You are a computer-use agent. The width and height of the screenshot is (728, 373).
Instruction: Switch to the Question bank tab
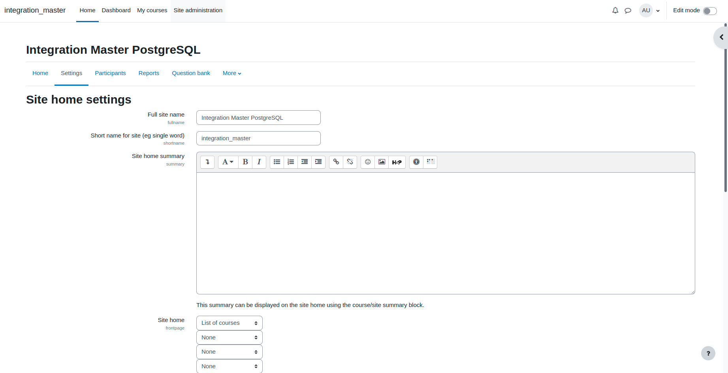coord(191,73)
